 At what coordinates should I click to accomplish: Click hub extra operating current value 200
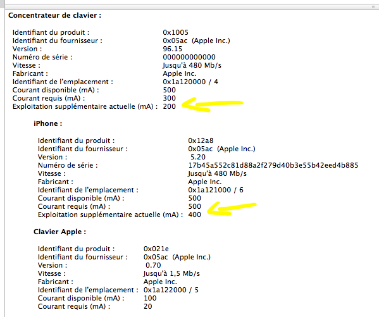tap(169, 106)
